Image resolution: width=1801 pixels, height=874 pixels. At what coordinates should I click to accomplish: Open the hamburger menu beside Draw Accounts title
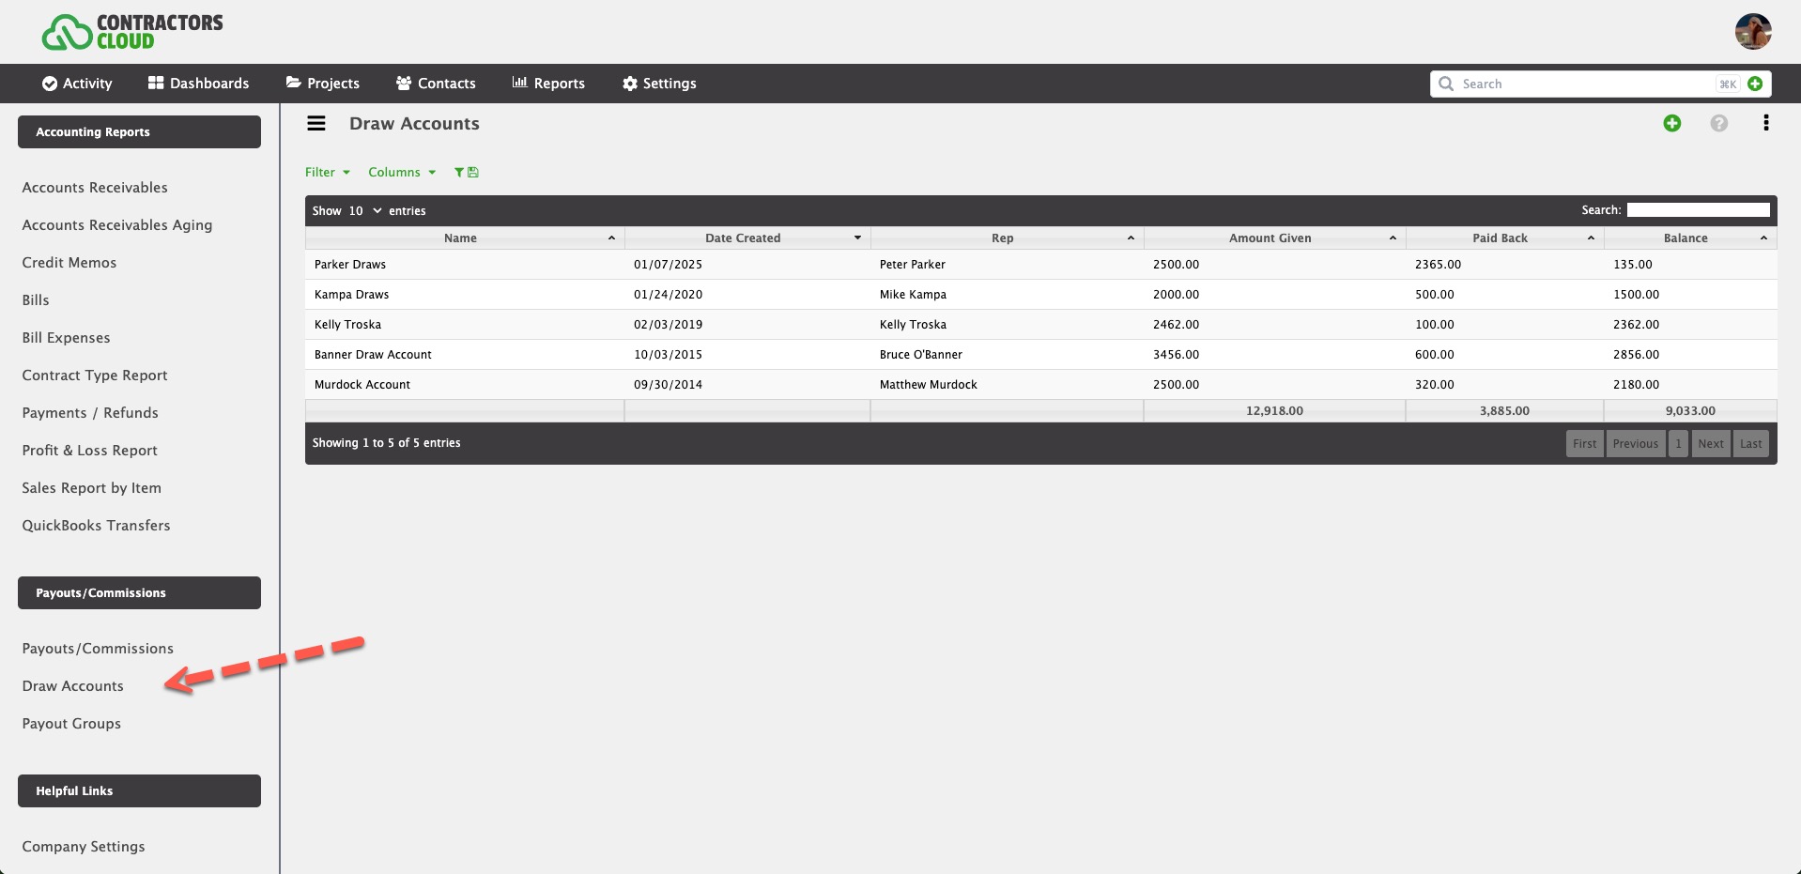coord(316,123)
